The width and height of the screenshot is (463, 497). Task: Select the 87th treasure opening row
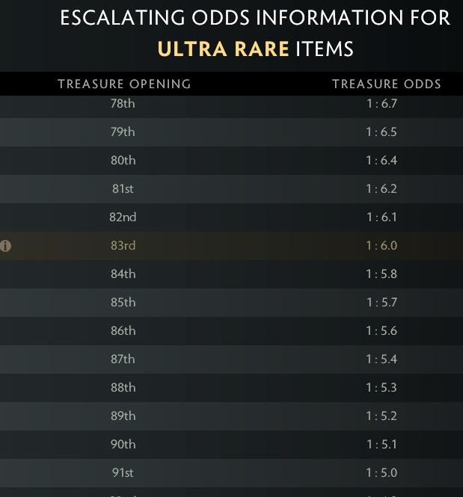[x=232, y=359]
